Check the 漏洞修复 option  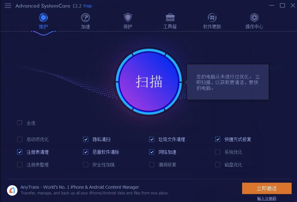coord(152,165)
